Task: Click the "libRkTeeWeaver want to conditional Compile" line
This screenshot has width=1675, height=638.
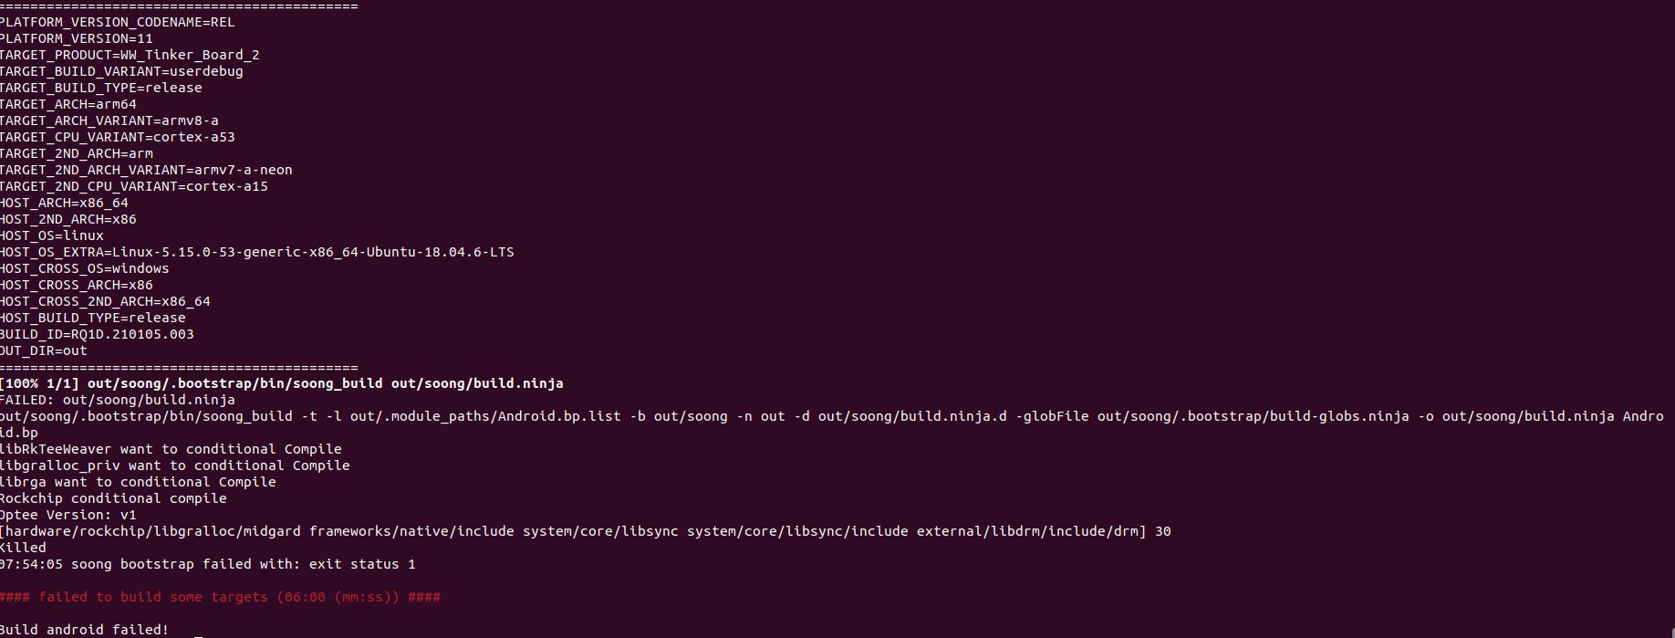Action: coord(171,449)
